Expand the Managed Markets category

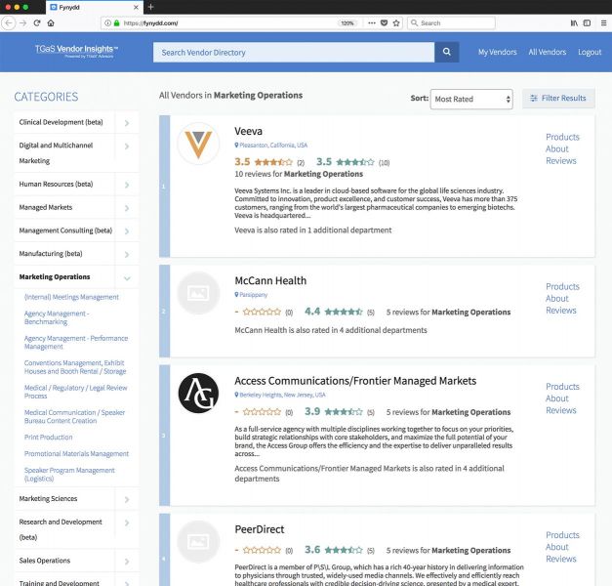127,208
